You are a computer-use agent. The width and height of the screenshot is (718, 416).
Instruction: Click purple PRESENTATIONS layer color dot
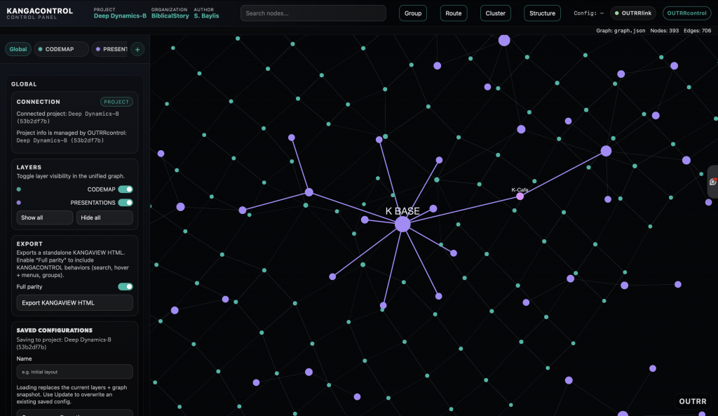[x=19, y=203]
